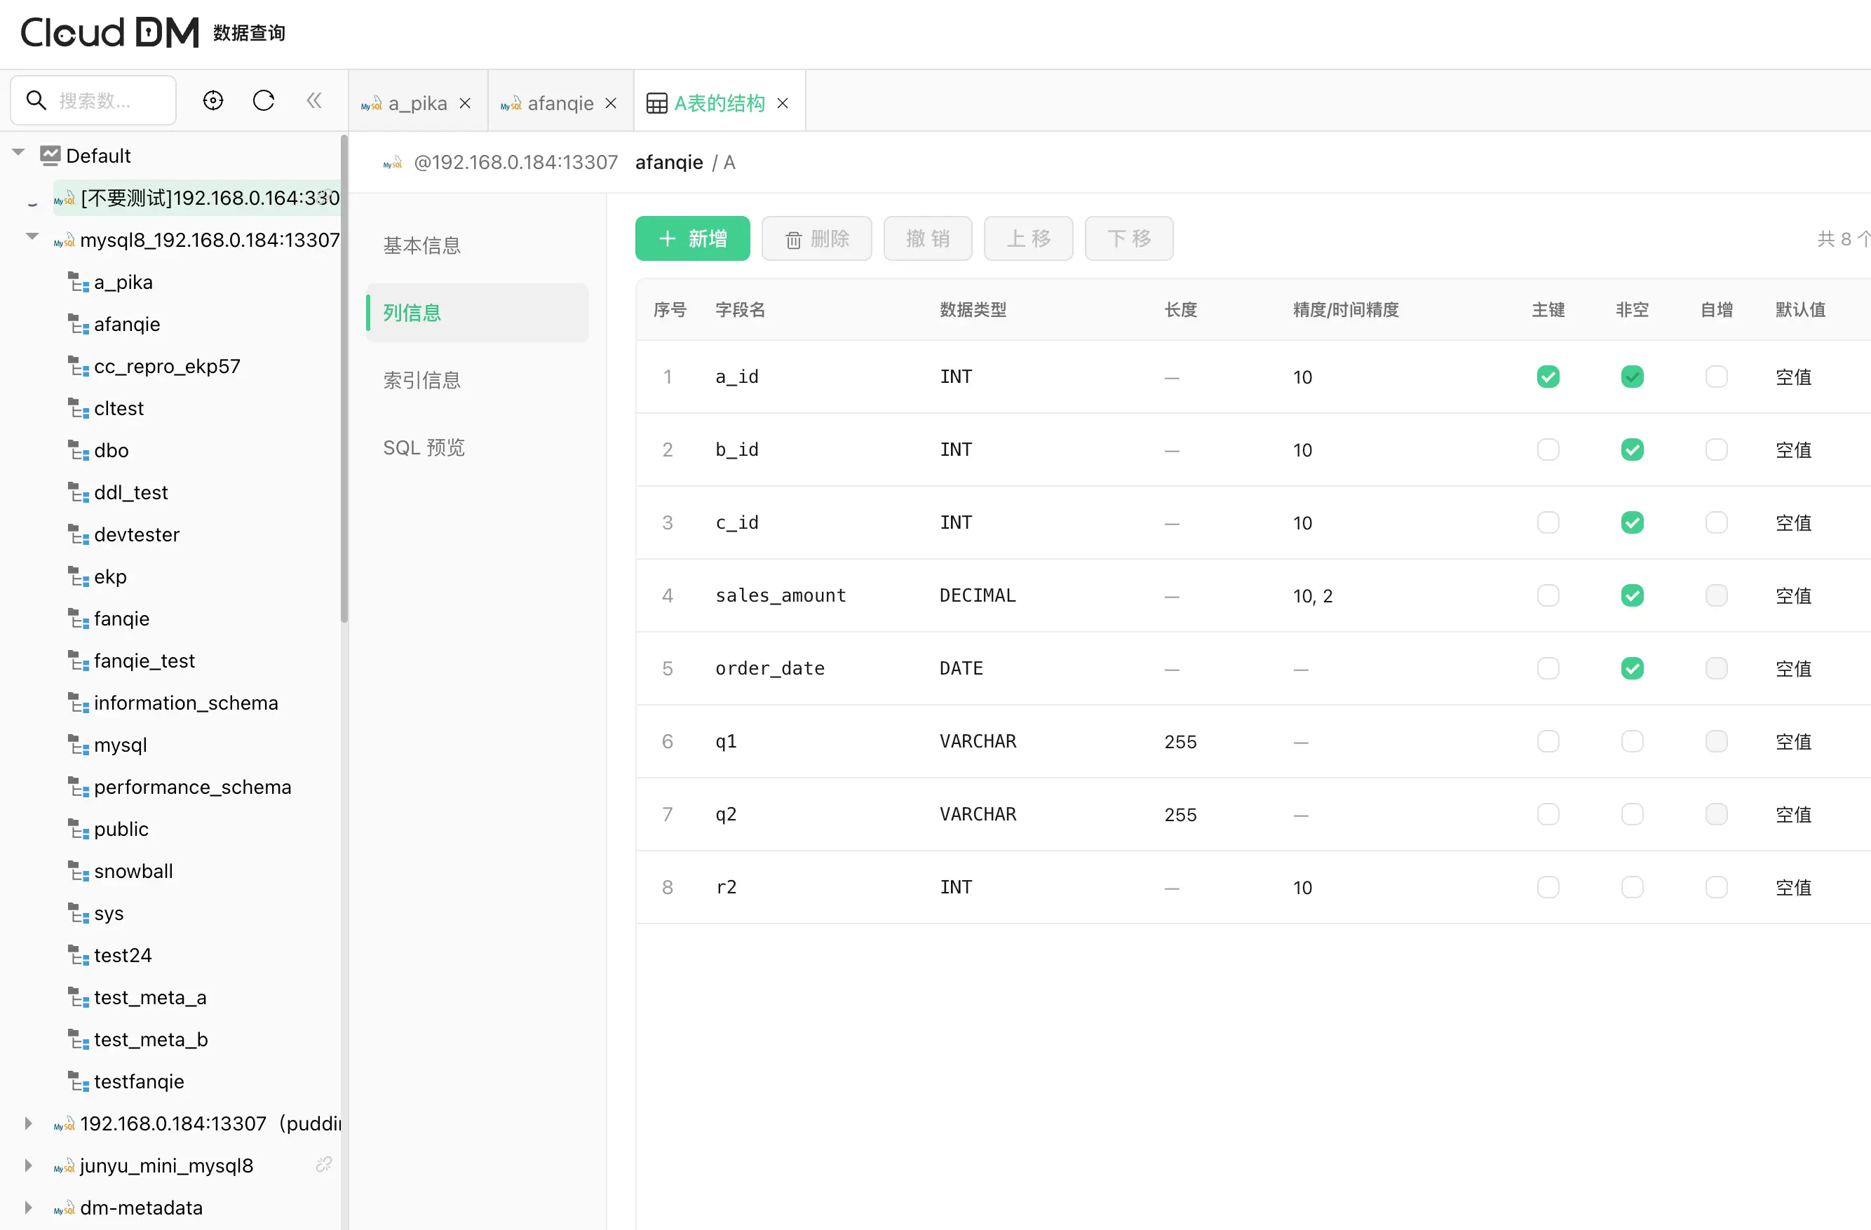Click the dbo schema icon
The width and height of the screenshot is (1871, 1230).
click(78, 450)
